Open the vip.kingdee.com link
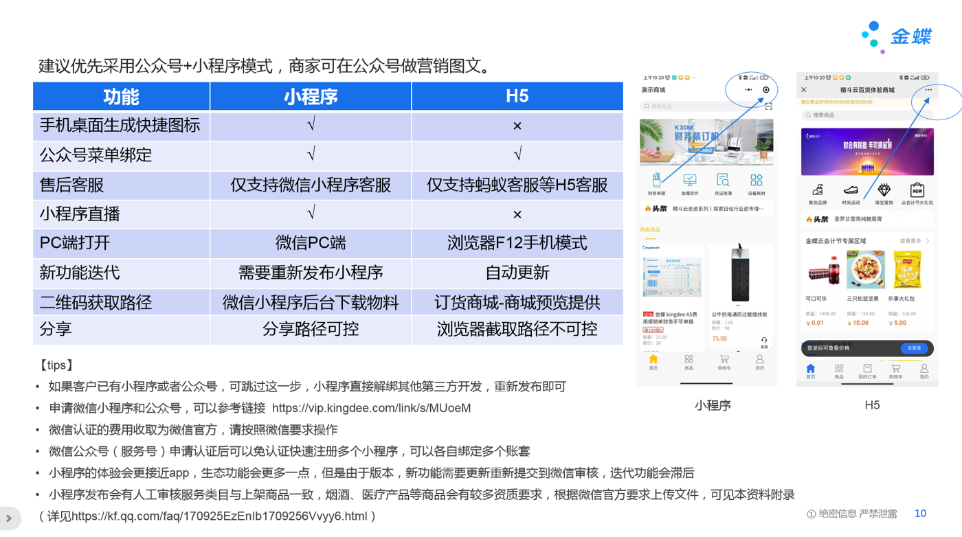The width and height of the screenshot is (962, 537). [x=371, y=408]
